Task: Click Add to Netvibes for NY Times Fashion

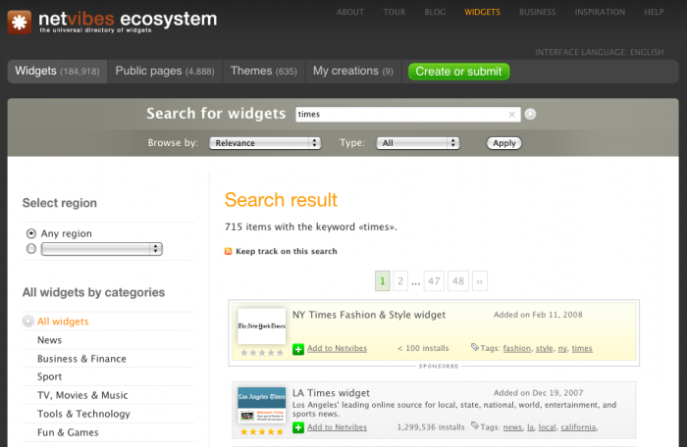Action: [337, 349]
